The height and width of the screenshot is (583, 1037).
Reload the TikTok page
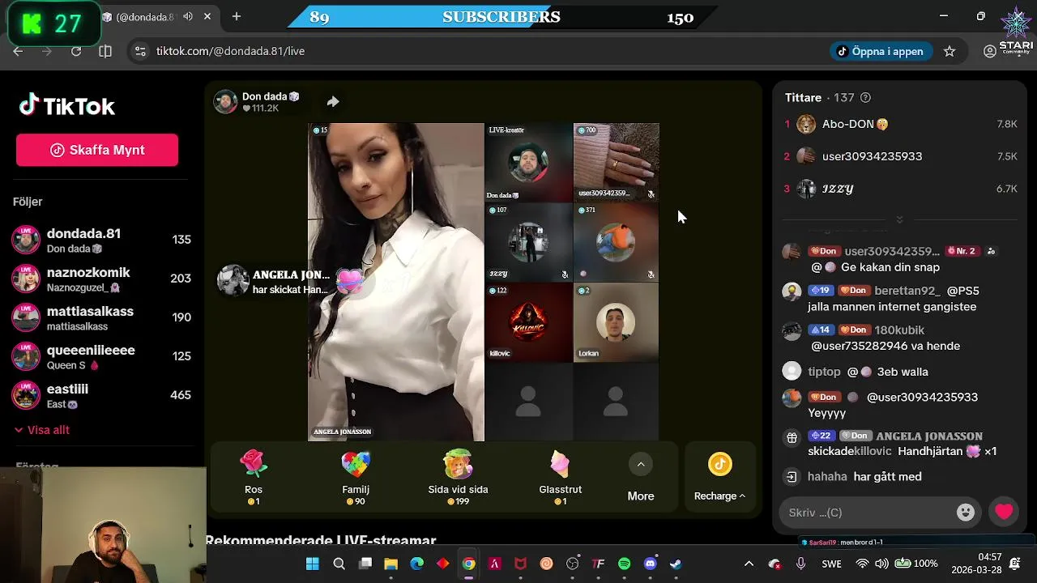point(76,51)
